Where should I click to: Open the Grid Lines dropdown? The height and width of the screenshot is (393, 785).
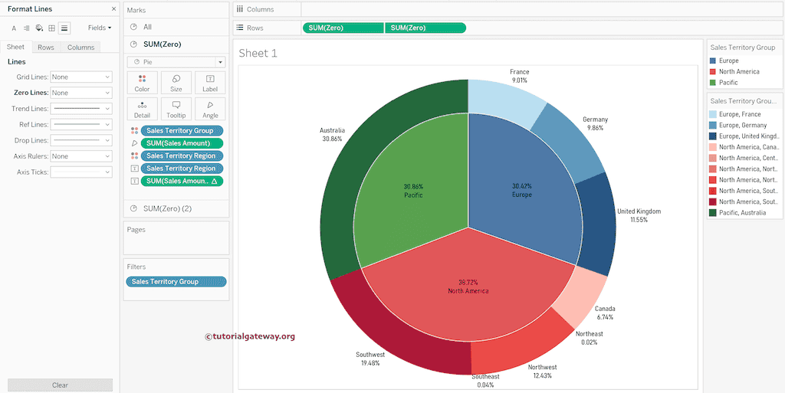pos(81,77)
